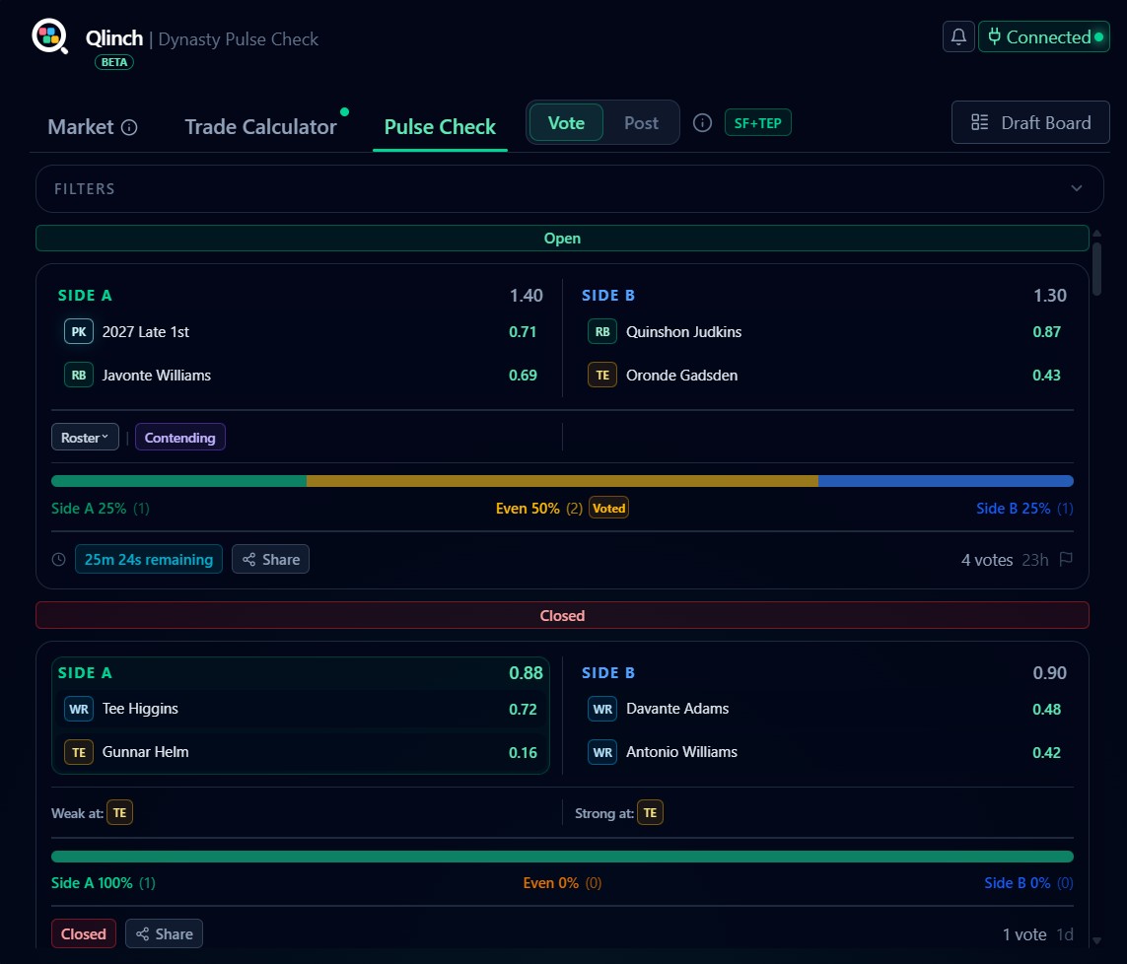Viewport: 1127px width, 964px height.
Task: Click the info icon next to Post
Action: 702,123
